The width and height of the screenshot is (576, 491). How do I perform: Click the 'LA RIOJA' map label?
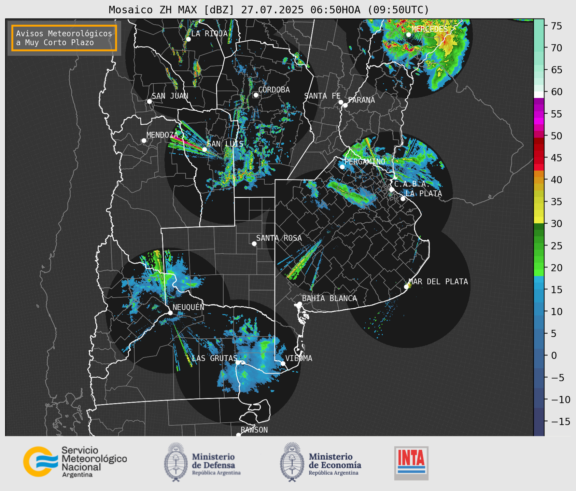point(209,34)
